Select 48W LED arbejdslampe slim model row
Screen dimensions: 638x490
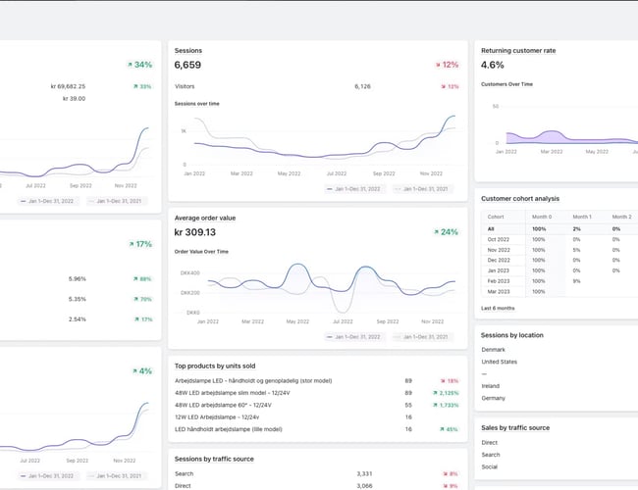click(317, 393)
